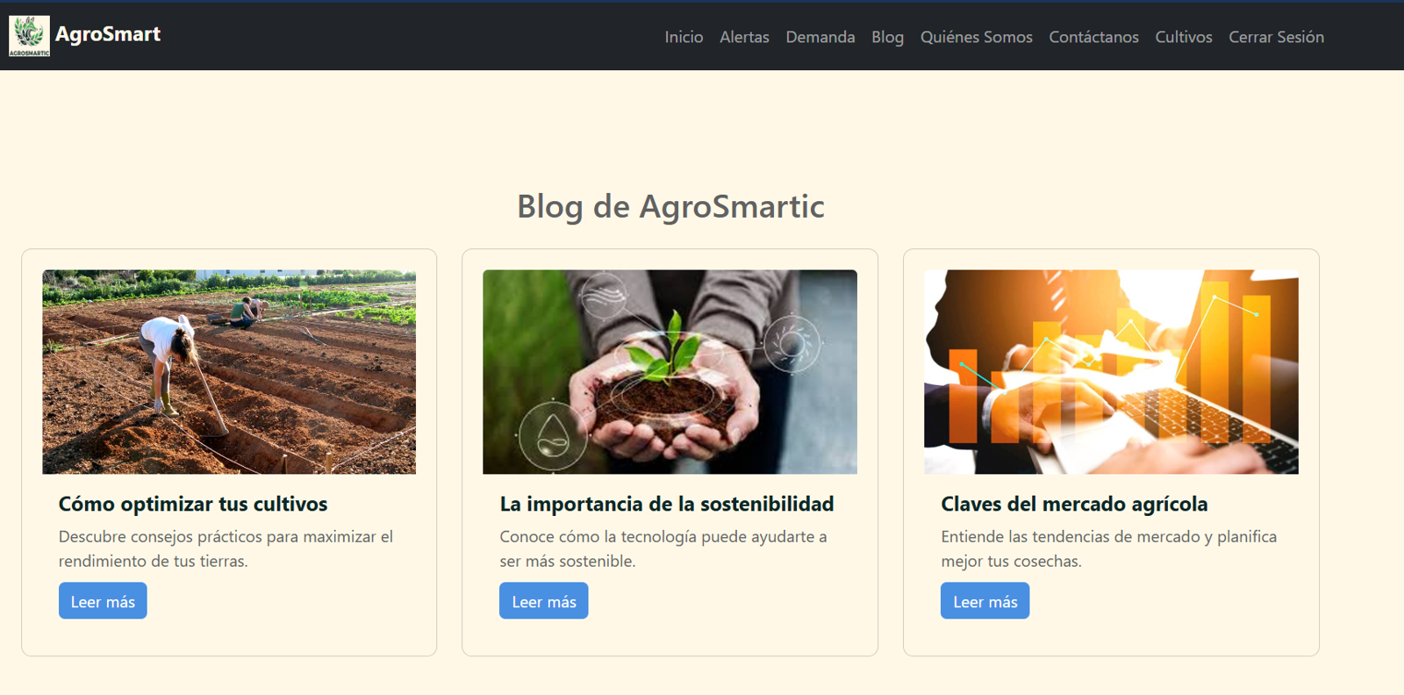Open the orange market chart image

(1111, 372)
